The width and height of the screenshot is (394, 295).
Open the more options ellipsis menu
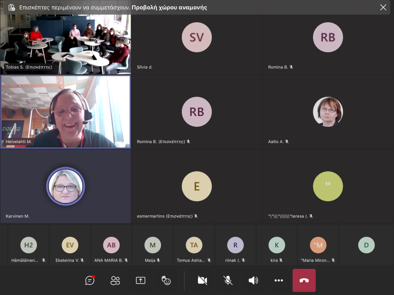click(279, 280)
